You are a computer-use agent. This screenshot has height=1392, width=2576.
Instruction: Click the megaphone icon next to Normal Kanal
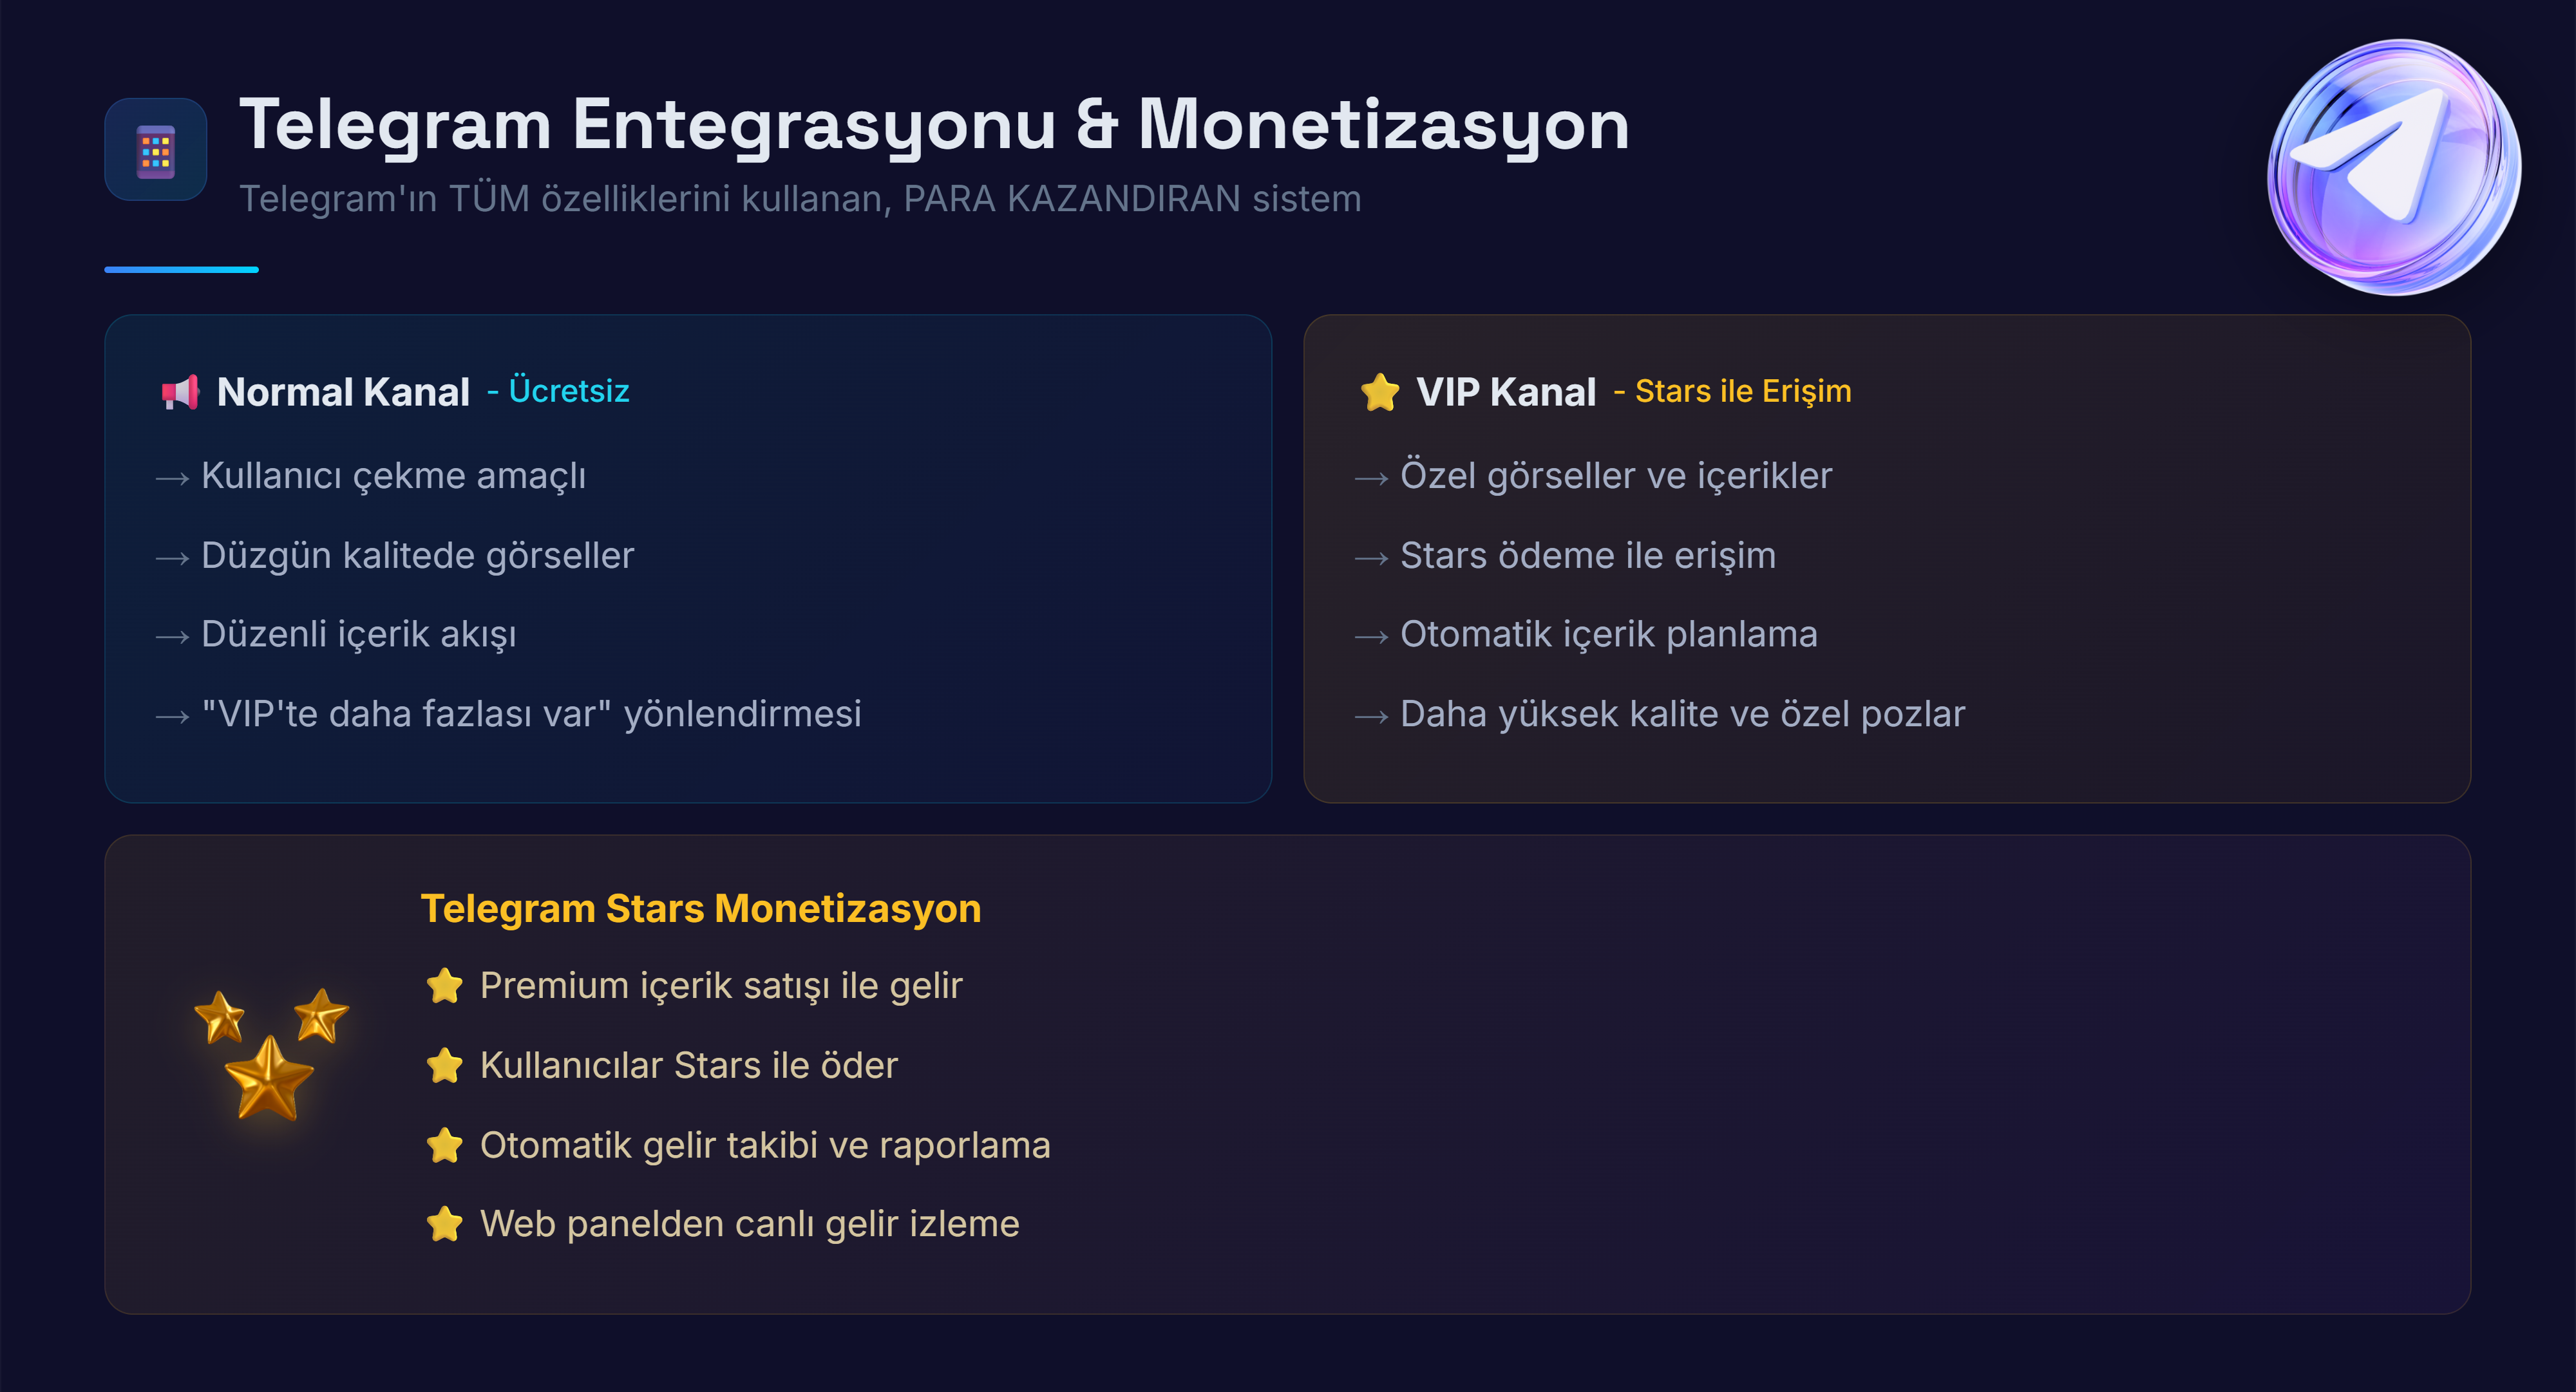point(181,392)
